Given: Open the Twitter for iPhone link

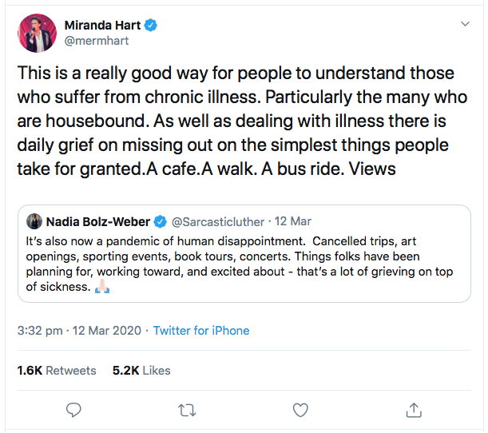Looking at the screenshot, I should (201, 331).
